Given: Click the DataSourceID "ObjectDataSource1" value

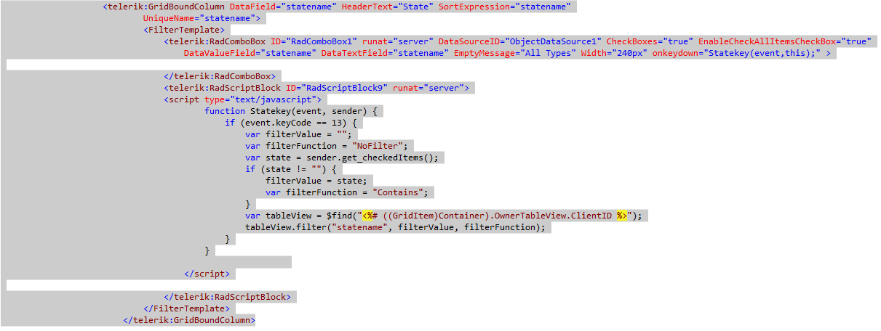Looking at the screenshot, I should point(553,41).
